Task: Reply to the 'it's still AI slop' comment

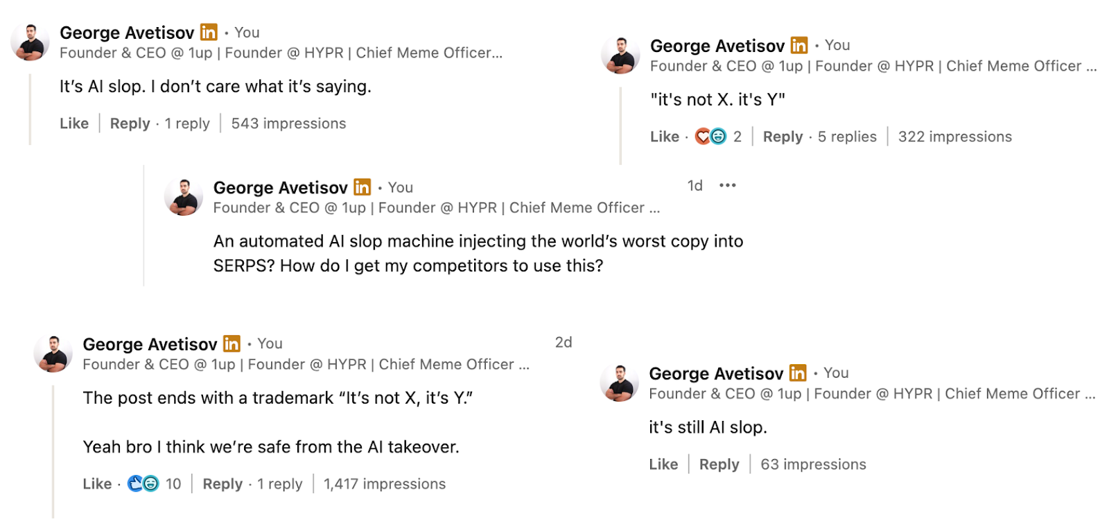Action: click(719, 464)
